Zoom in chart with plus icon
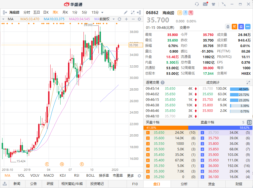 coord(126,19)
